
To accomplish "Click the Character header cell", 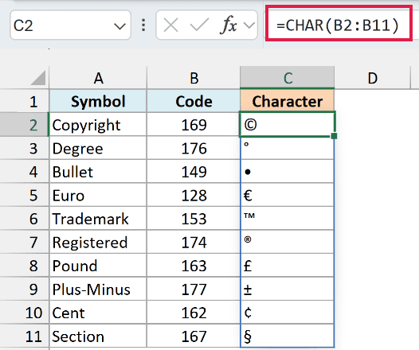I will coord(288,101).
